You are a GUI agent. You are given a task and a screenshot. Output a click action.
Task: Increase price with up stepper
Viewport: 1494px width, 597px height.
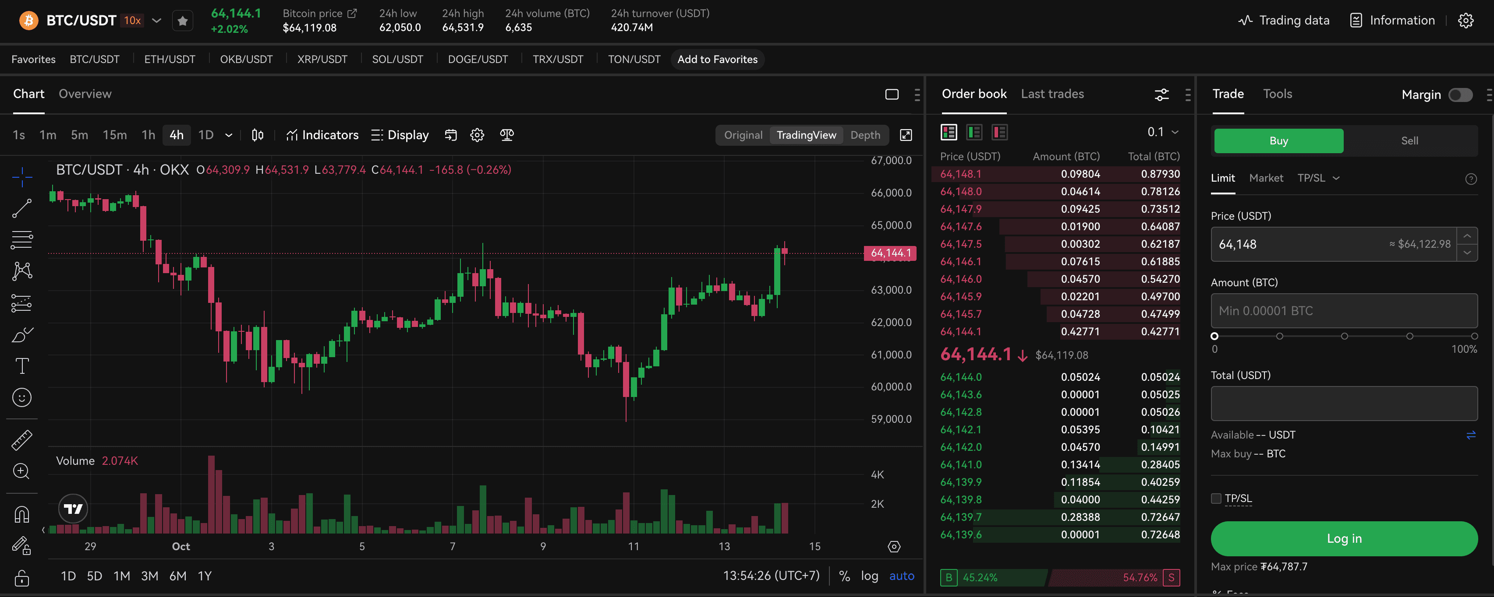click(1467, 236)
